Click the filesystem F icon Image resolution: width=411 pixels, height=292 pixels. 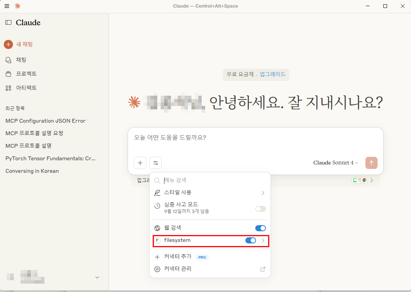[157, 240]
